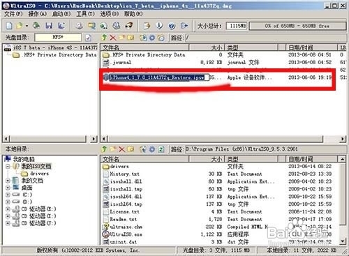This screenshot has width=349, height=256.
Task: Click the New image toolbar icon
Action: click(x=9, y=26)
